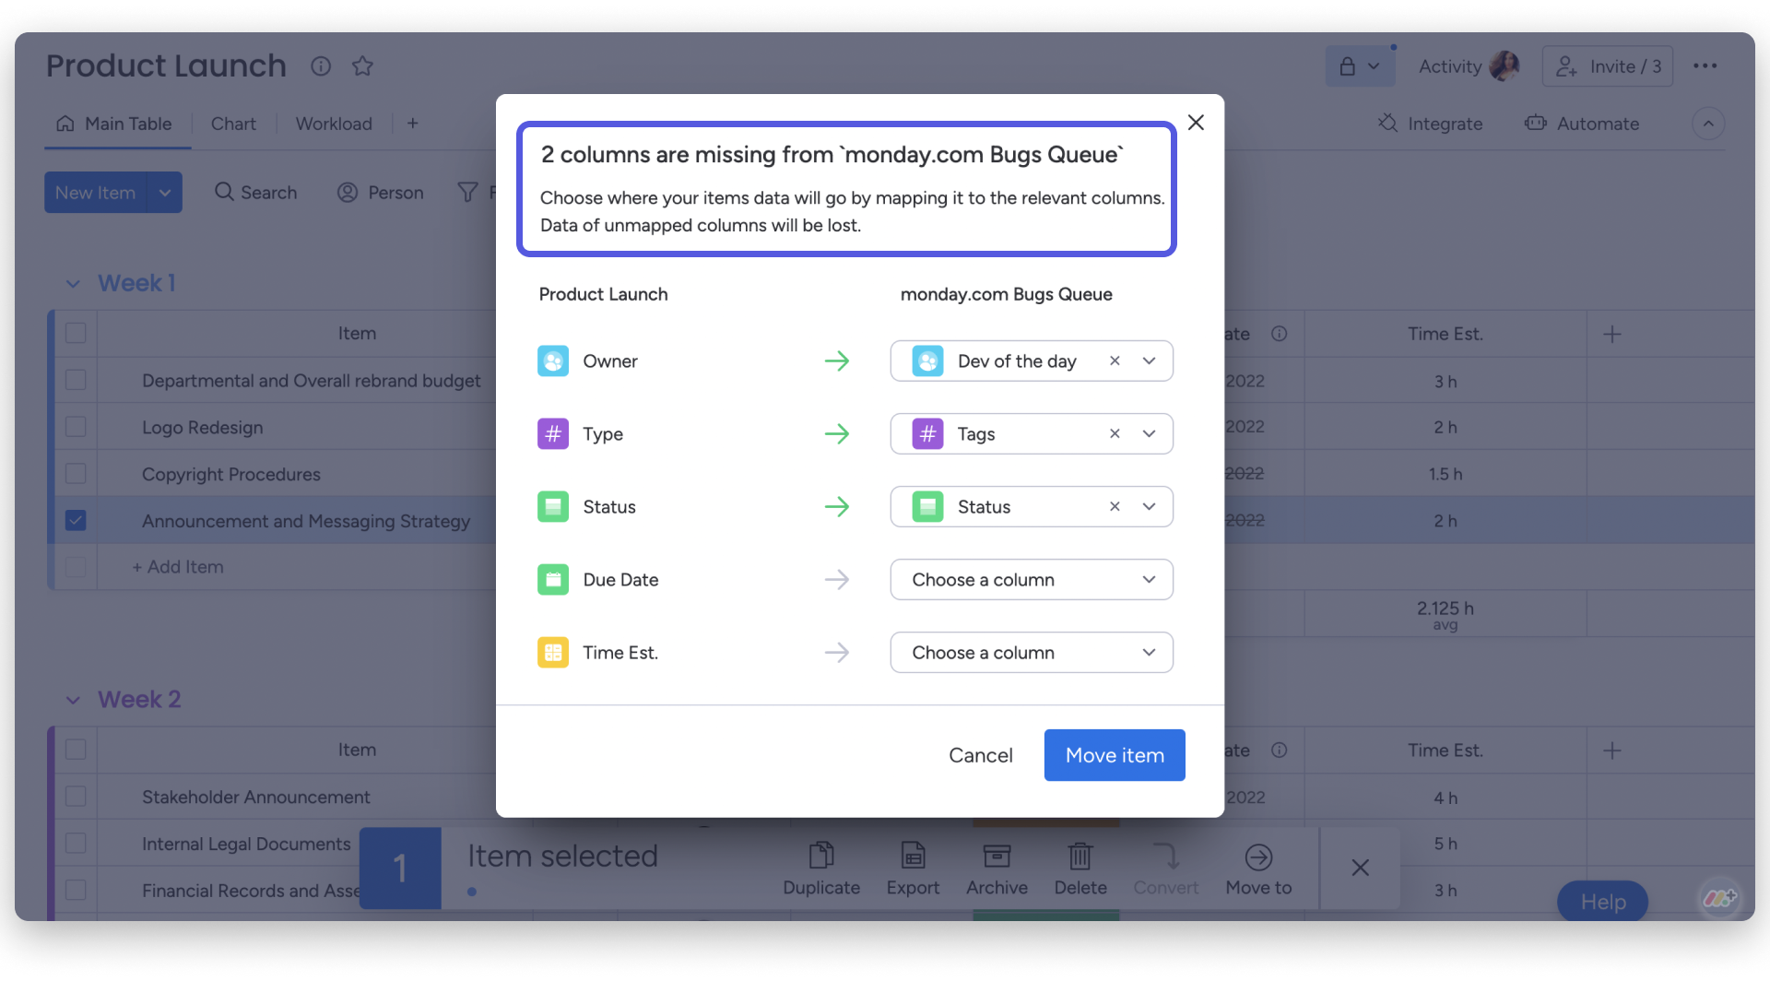
Task: Click the monday.com apps icon beside Help
Action: (1719, 898)
